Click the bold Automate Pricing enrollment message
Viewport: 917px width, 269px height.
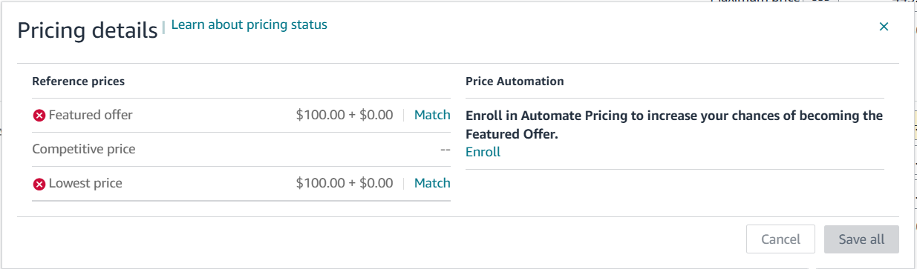click(674, 124)
